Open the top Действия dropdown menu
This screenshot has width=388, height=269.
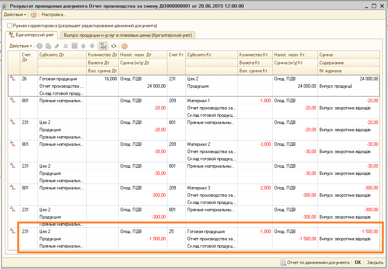15,15
